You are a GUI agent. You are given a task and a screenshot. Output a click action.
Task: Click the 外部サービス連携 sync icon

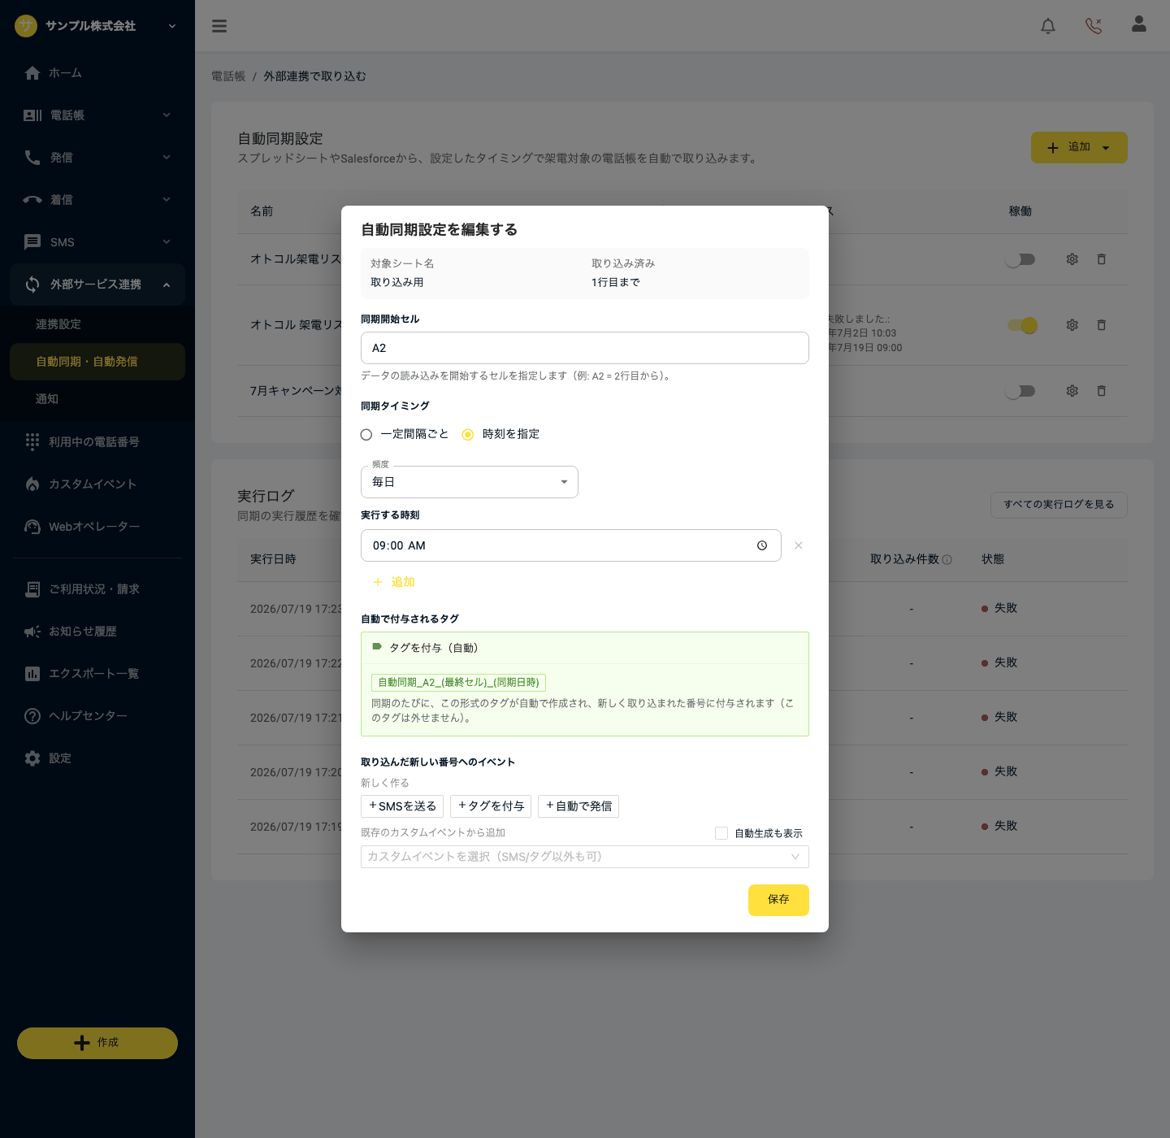coord(32,284)
